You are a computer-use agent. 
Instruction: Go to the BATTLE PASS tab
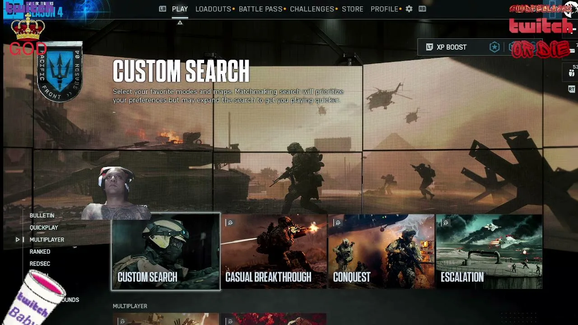coord(261,9)
